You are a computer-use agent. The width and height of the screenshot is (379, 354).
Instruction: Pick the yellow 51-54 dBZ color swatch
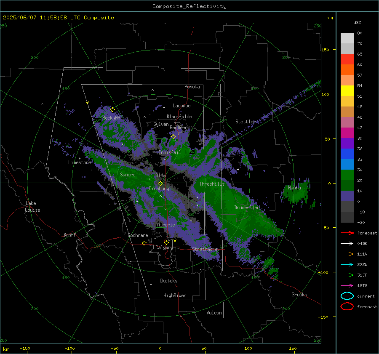click(347, 91)
